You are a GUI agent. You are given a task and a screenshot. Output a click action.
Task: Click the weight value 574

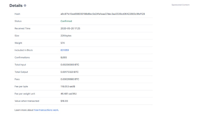click(62, 43)
